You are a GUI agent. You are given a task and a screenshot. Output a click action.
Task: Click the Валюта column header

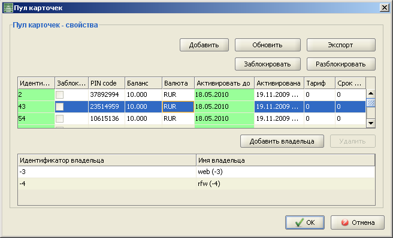pyautogui.click(x=178, y=83)
